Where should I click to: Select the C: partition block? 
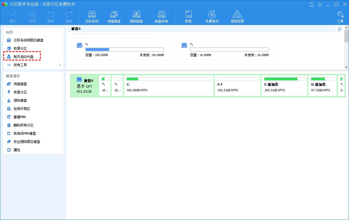[168, 86]
